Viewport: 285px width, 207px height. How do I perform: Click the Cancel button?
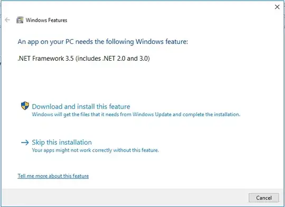click(264, 197)
